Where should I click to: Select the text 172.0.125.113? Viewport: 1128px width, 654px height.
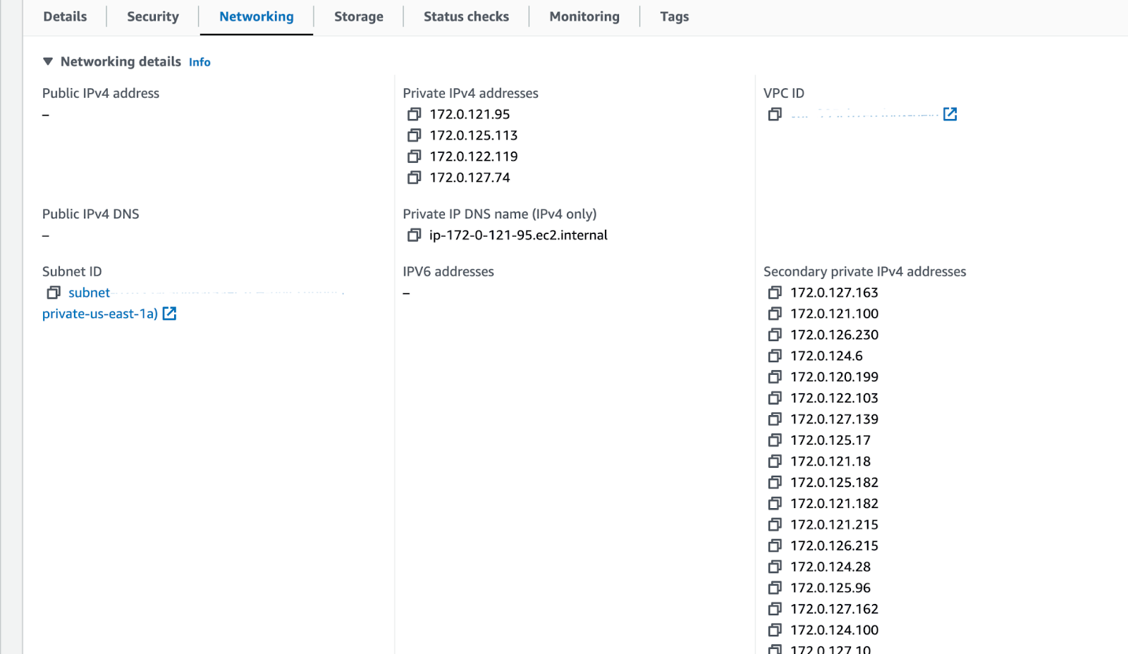point(474,135)
